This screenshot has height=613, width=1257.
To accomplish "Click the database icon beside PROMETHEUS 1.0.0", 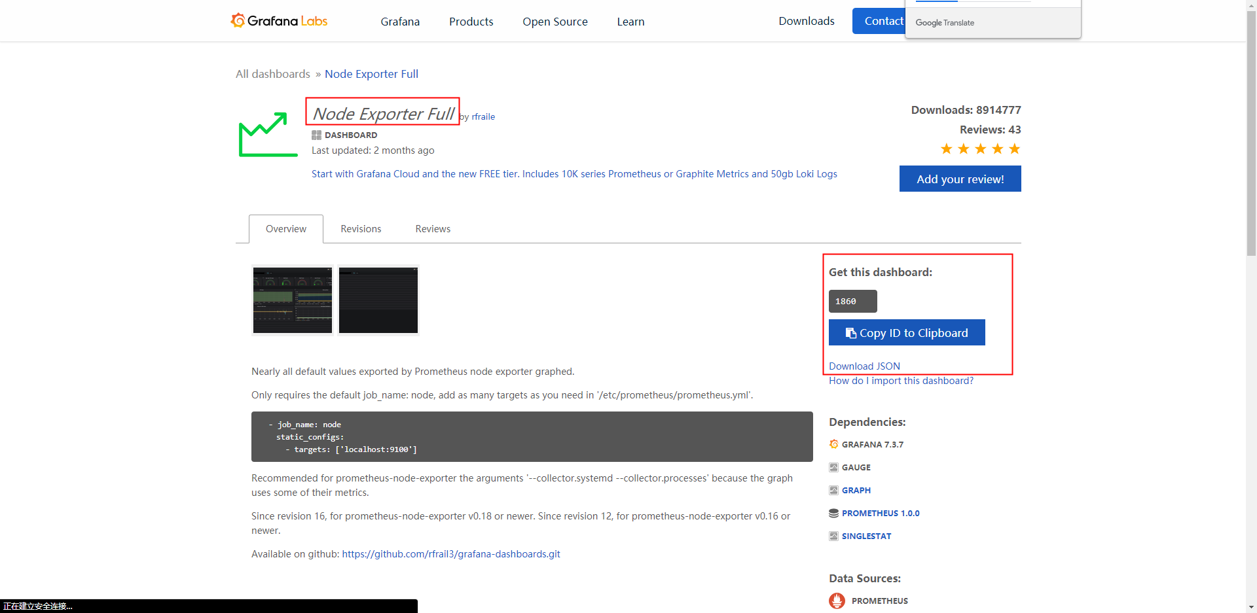I will pos(833,513).
